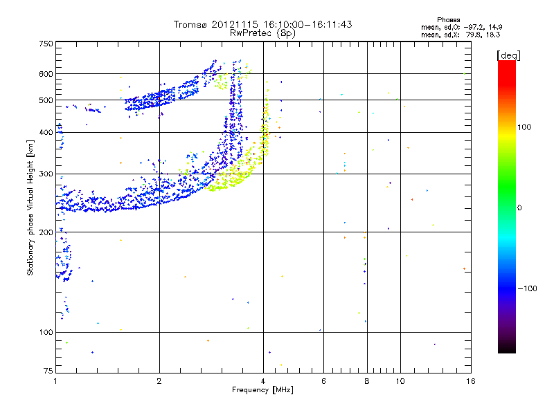Click the 'mean, sd,O: -97.2, 14.9' statistic
The height and width of the screenshot is (415, 554).
pos(461,27)
